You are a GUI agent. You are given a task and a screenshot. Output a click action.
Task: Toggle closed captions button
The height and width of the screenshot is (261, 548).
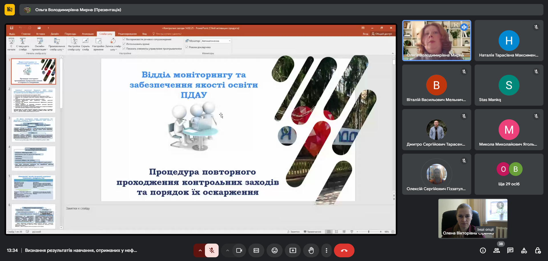(x=256, y=250)
